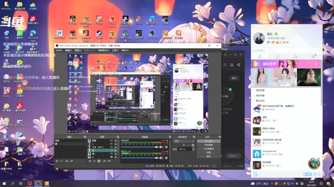The width and height of the screenshot is (334, 187).
Task: Toggle visibility eye of 文本 (GDI+) source
Action: point(111,147)
